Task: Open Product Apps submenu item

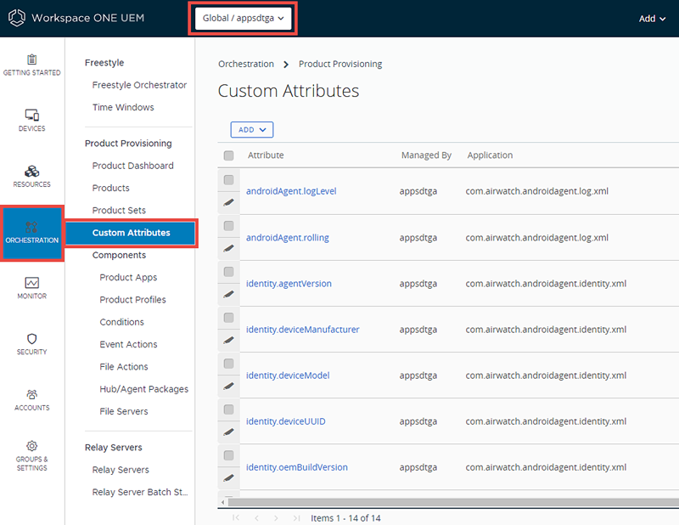Action: (128, 278)
